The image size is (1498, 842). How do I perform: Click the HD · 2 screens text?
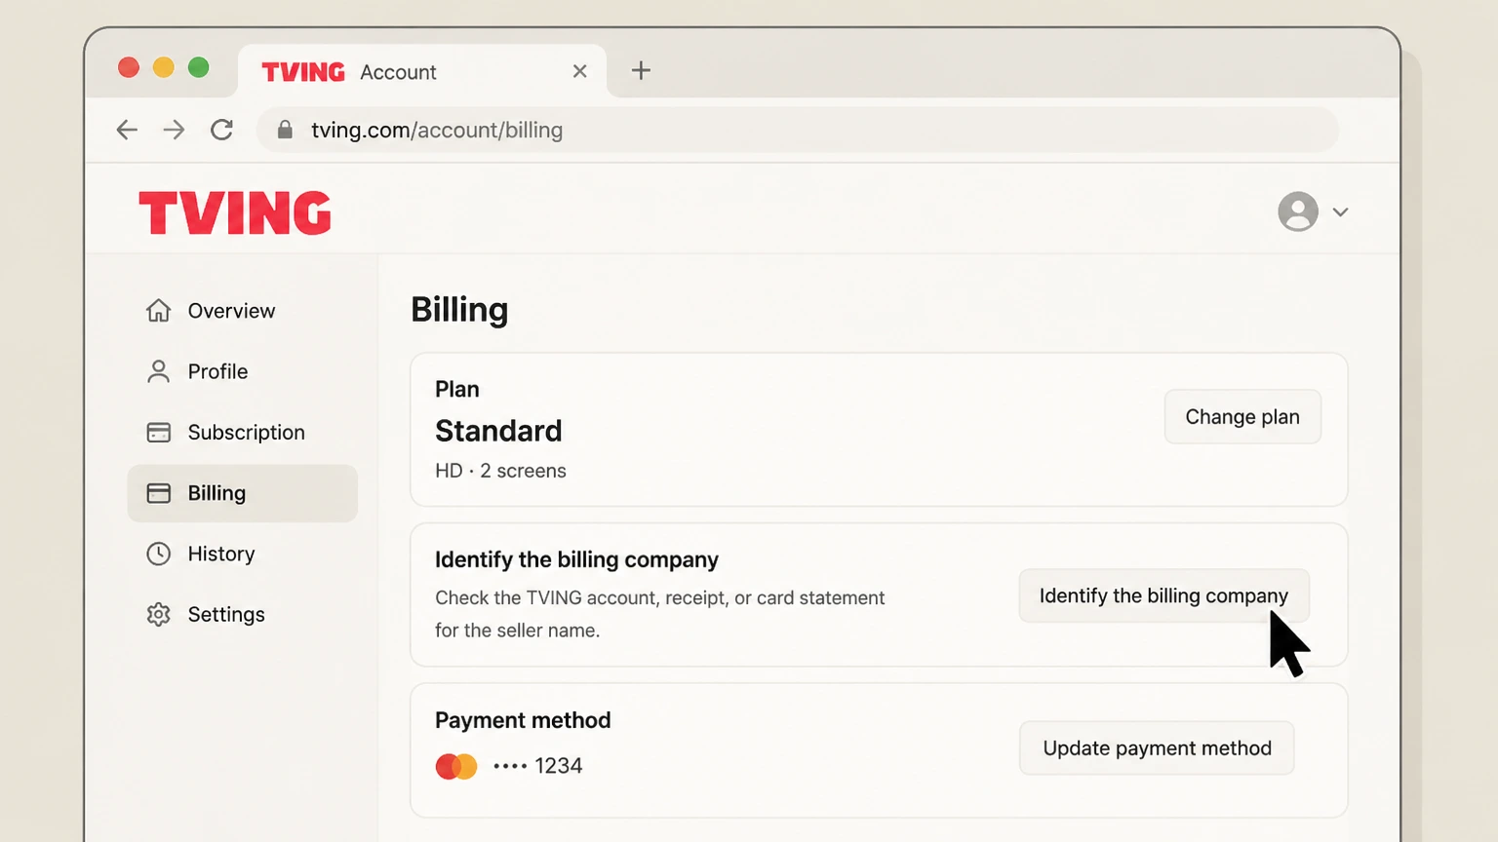500,471
